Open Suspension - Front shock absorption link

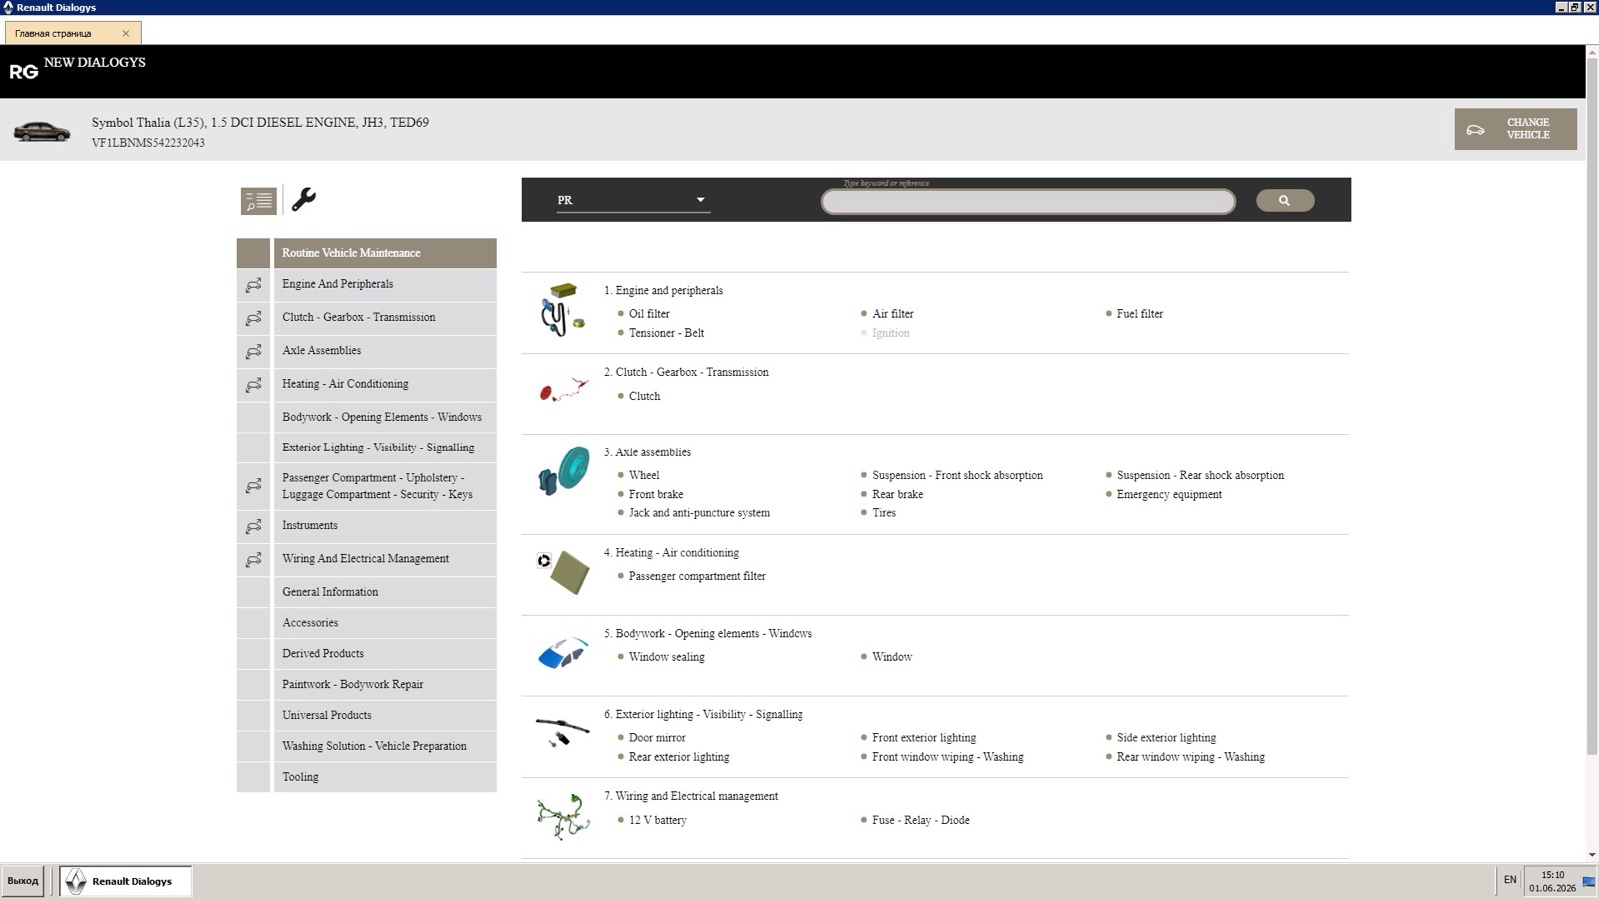957,475
